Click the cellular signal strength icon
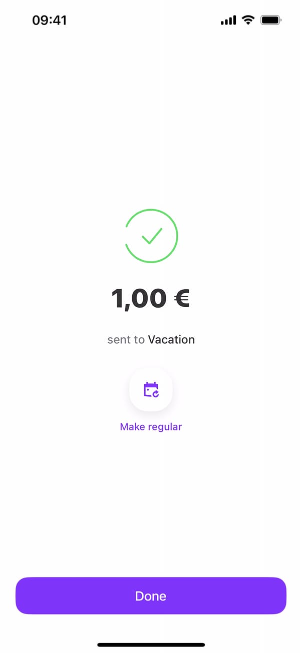 [x=228, y=20]
